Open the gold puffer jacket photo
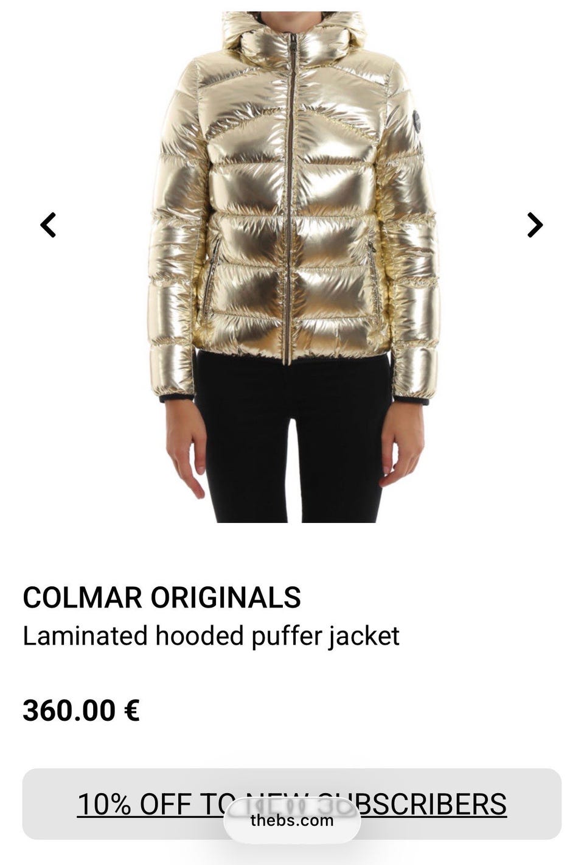 click(x=292, y=267)
